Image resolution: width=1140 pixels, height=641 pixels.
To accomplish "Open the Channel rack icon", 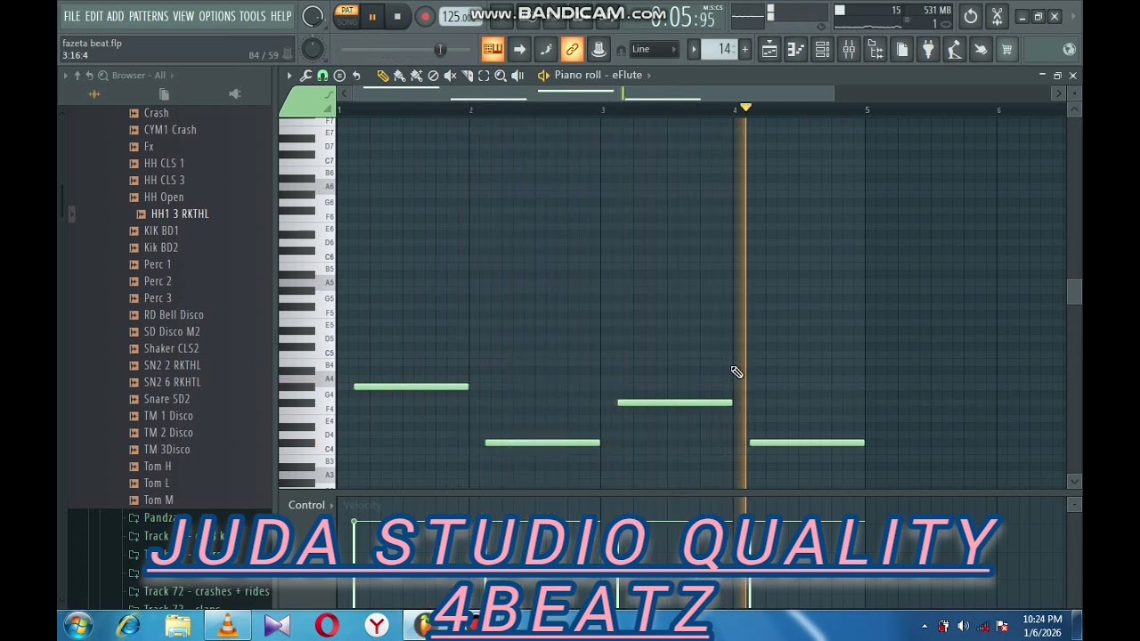I will pyautogui.click(x=823, y=50).
